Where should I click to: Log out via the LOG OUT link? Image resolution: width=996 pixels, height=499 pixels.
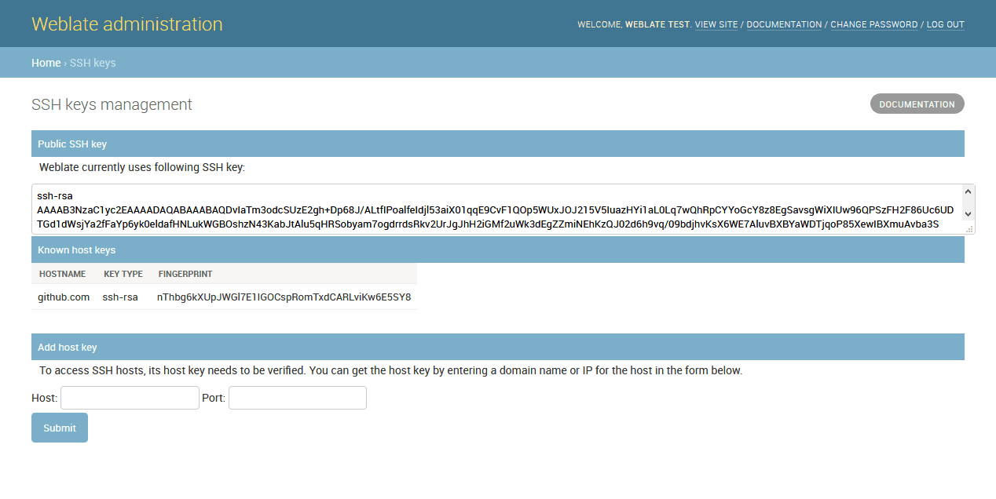pos(945,25)
